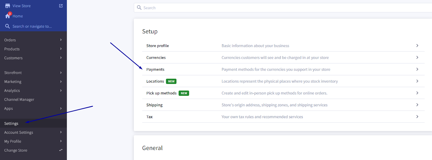
Task: Click the Tax setup link
Action: 149,117
